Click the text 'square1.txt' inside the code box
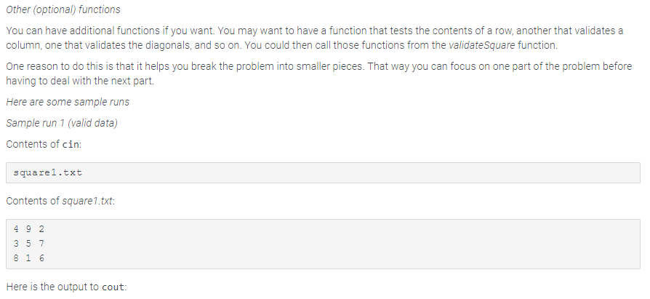Screen dimensions: 650x299 click(48, 173)
